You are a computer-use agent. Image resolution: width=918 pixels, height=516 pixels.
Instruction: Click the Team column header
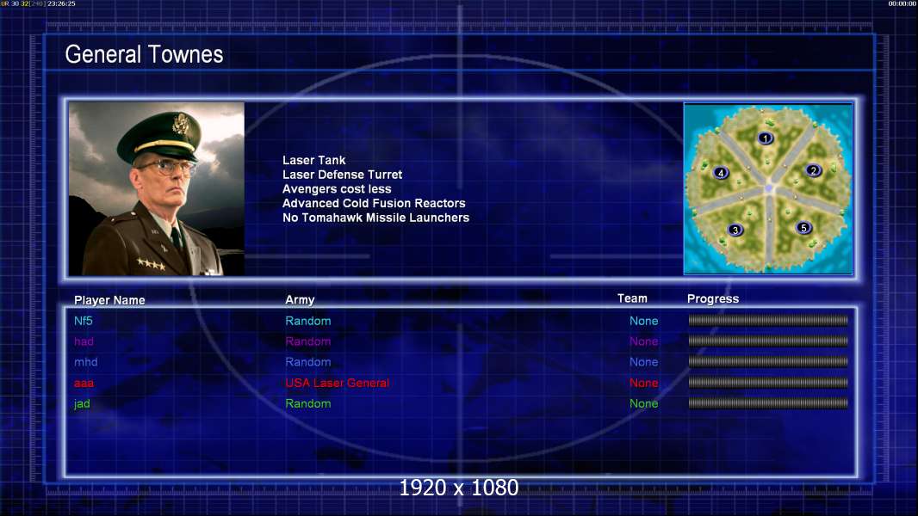(632, 298)
